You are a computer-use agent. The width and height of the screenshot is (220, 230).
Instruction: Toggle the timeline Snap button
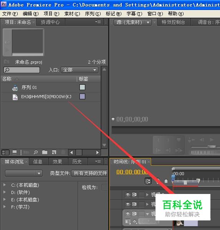[148, 181]
